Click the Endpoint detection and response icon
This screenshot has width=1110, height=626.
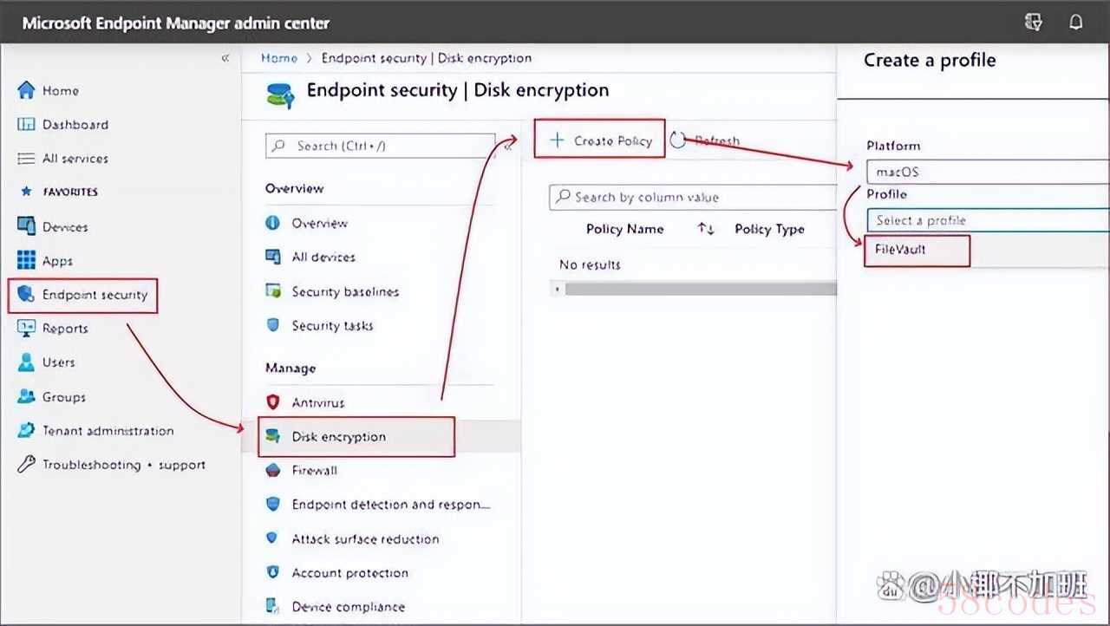pyautogui.click(x=273, y=504)
